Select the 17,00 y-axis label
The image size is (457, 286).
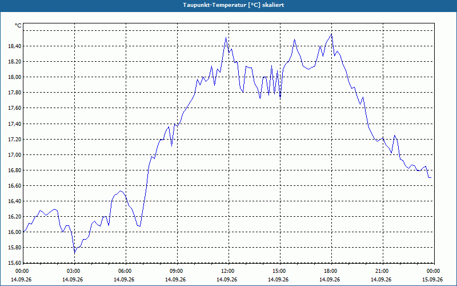pyautogui.click(x=15, y=154)
